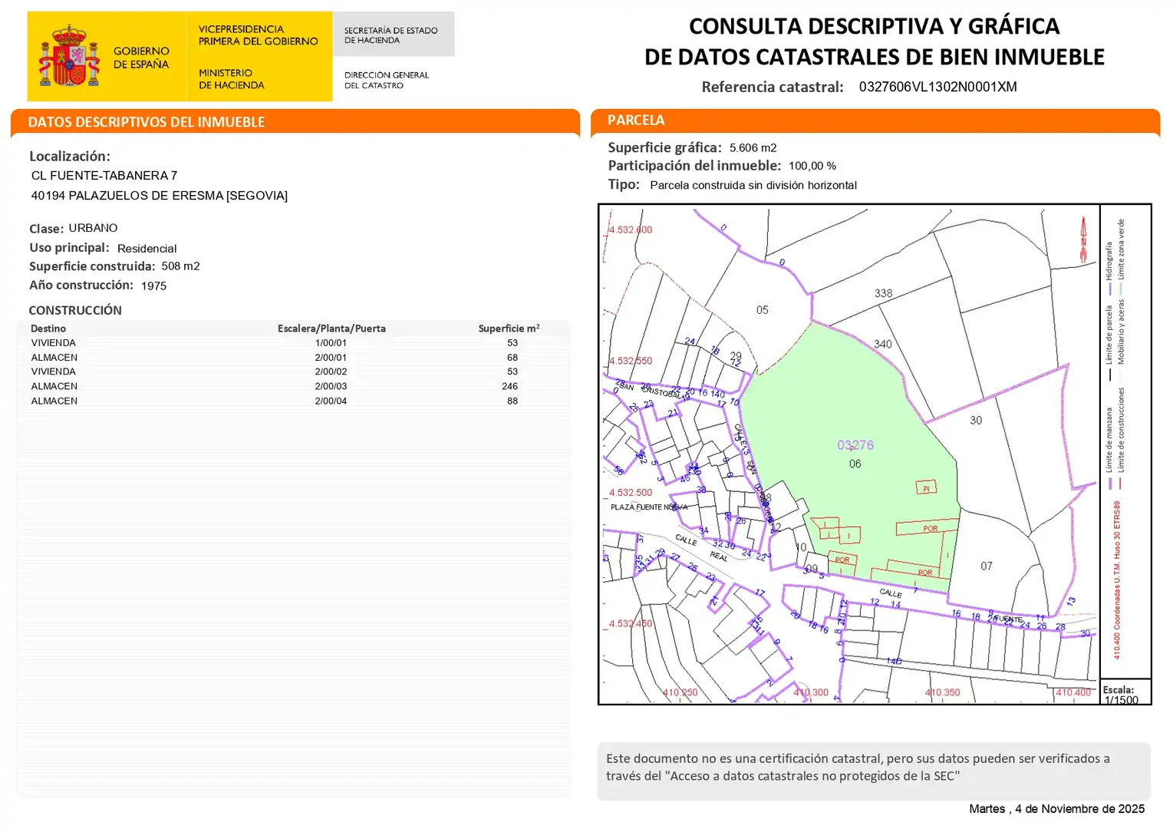Click the "410.250" coordinate label
This screenshot has height=829, width=1173.
point(680,692)
